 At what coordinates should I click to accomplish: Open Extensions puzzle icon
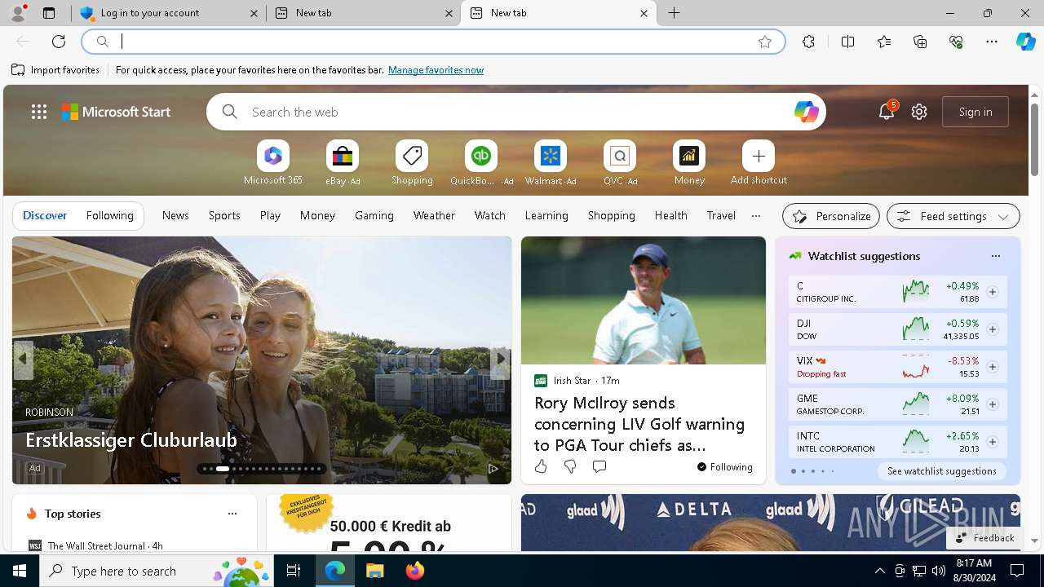point(808,42)
